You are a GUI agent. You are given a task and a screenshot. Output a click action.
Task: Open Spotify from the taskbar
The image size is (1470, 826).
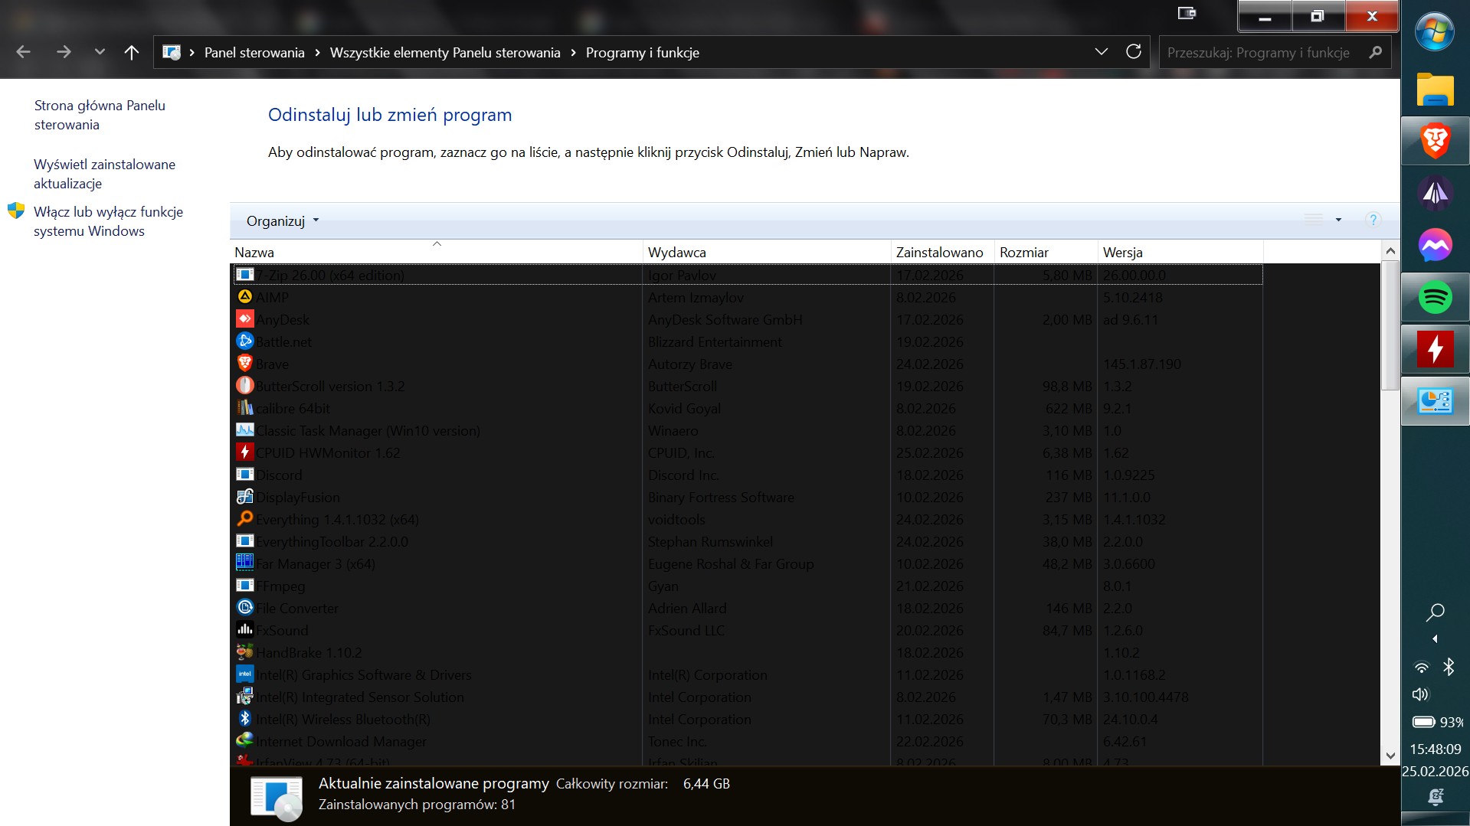[1435, 297]
